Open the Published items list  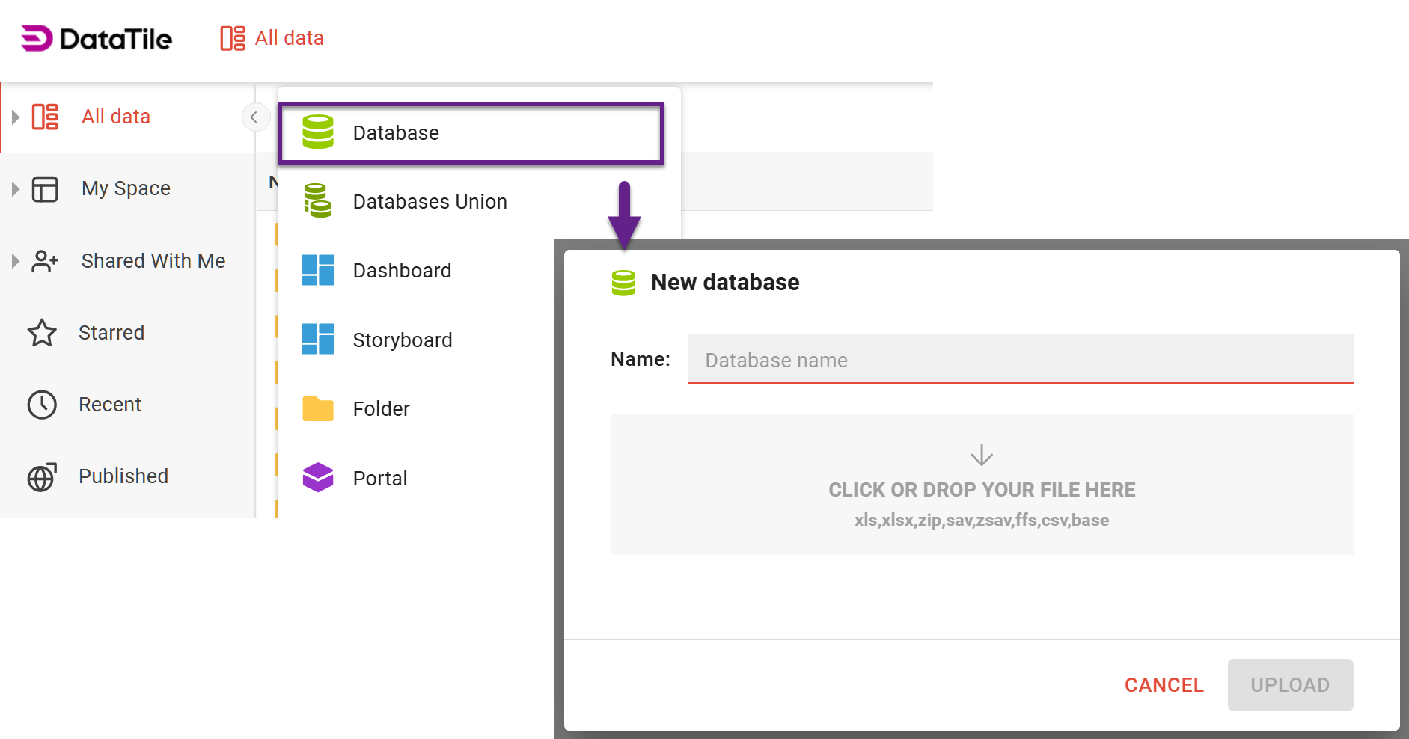coord(123,476)
